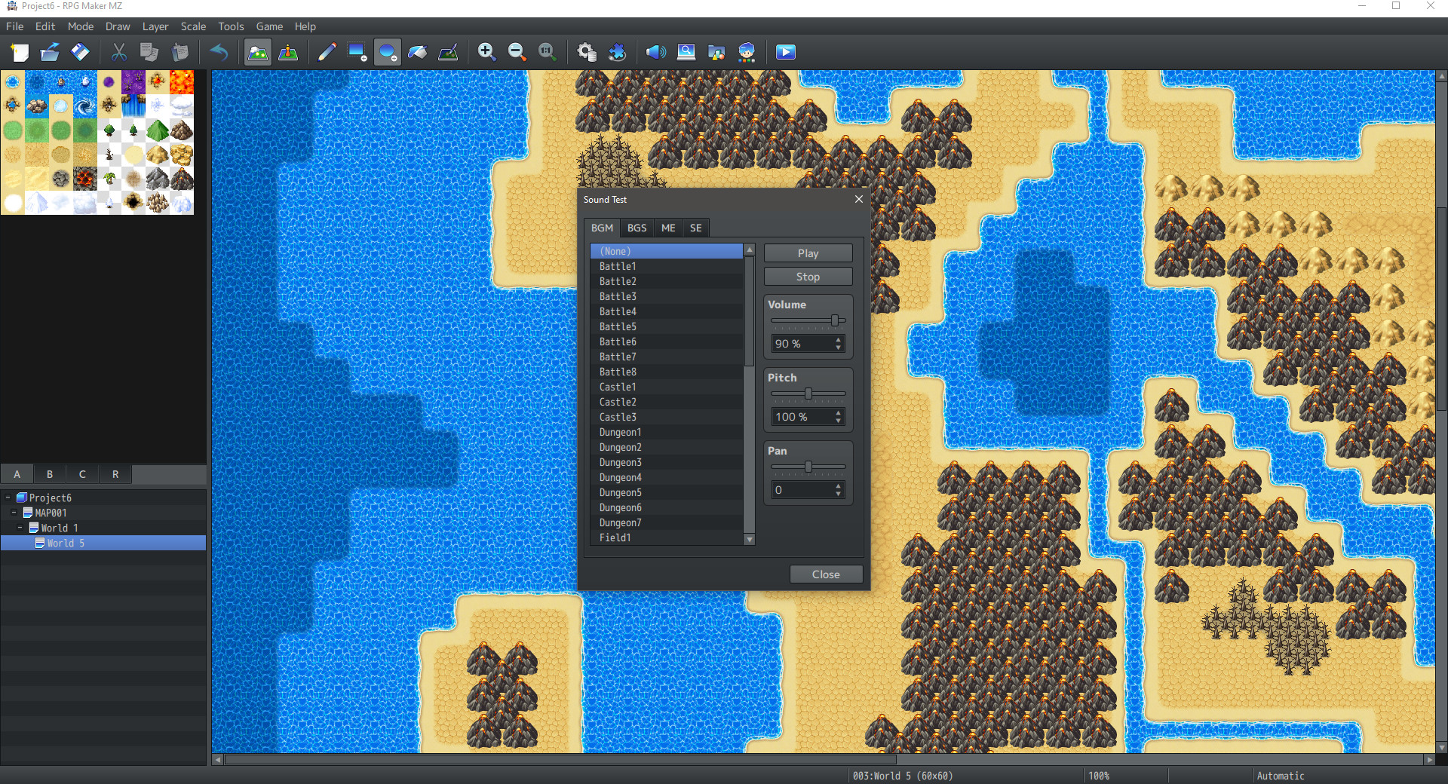Launch the Character Generator
Image resolution: width=1448 pixels, height=784 pixels.
coord(747,52)
